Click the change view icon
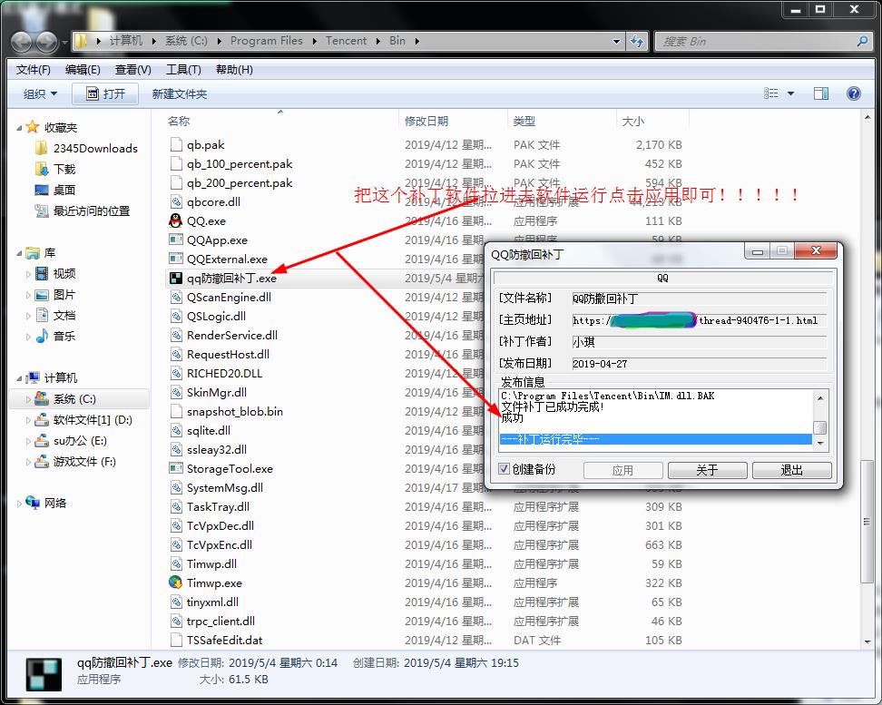Viewport: 882px width, 705px height. 771,93
